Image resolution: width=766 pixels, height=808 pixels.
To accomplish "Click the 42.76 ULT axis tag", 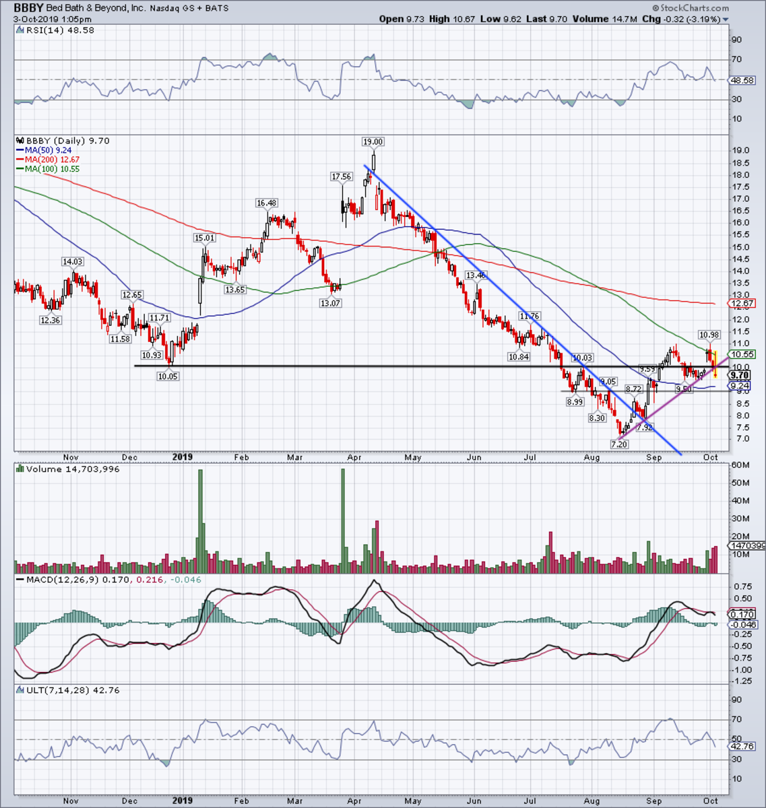I will 742,746.
